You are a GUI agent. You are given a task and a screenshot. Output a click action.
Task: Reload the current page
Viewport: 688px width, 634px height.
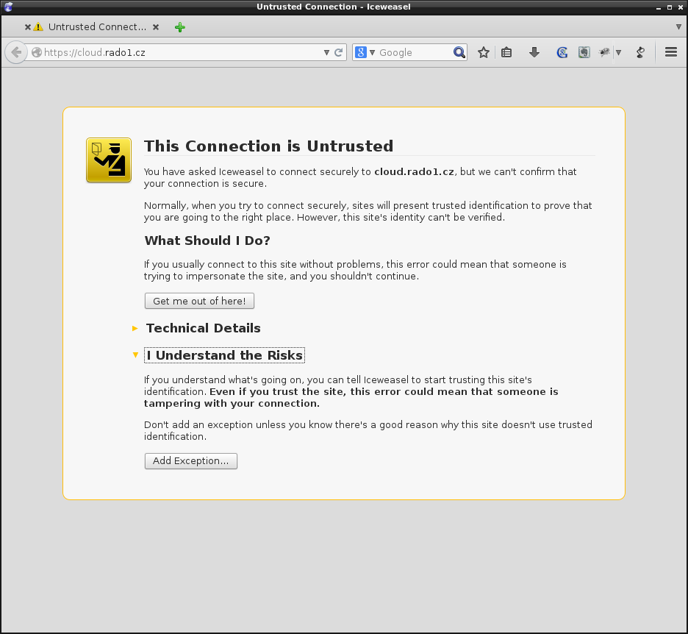pyautogui.click(x=338, y=52)
